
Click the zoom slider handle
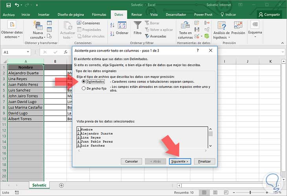250,192
